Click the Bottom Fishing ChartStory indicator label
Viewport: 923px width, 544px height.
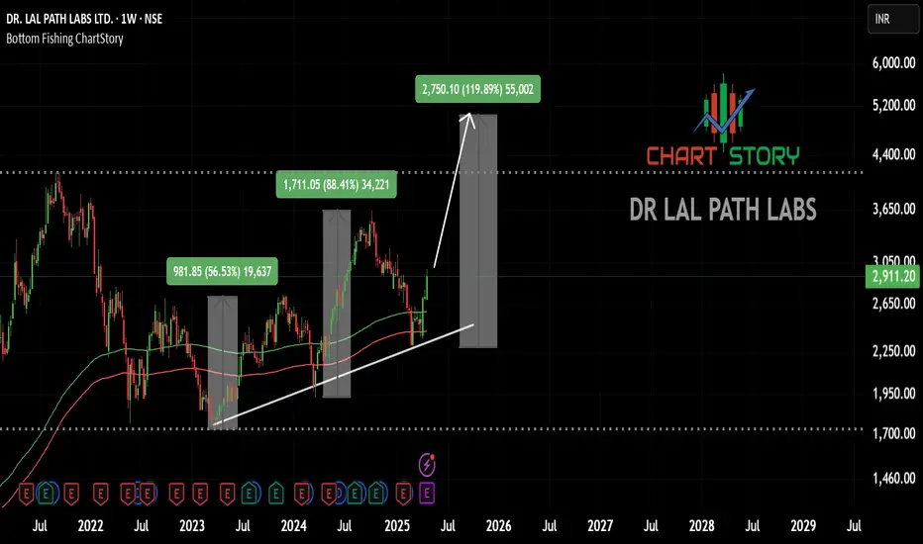pyautogui.click(x=64, y=39)
